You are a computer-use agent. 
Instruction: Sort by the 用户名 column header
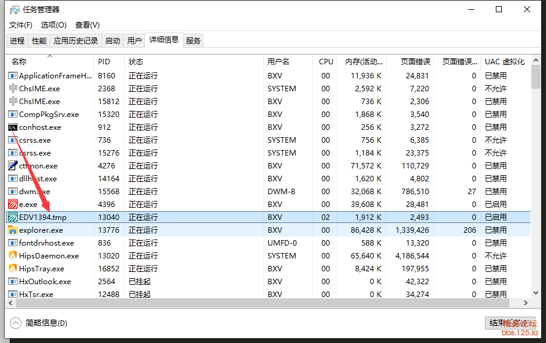click(288, 62)
